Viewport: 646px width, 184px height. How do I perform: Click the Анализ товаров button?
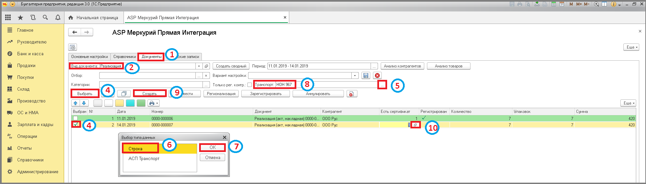tap(449, 66)
